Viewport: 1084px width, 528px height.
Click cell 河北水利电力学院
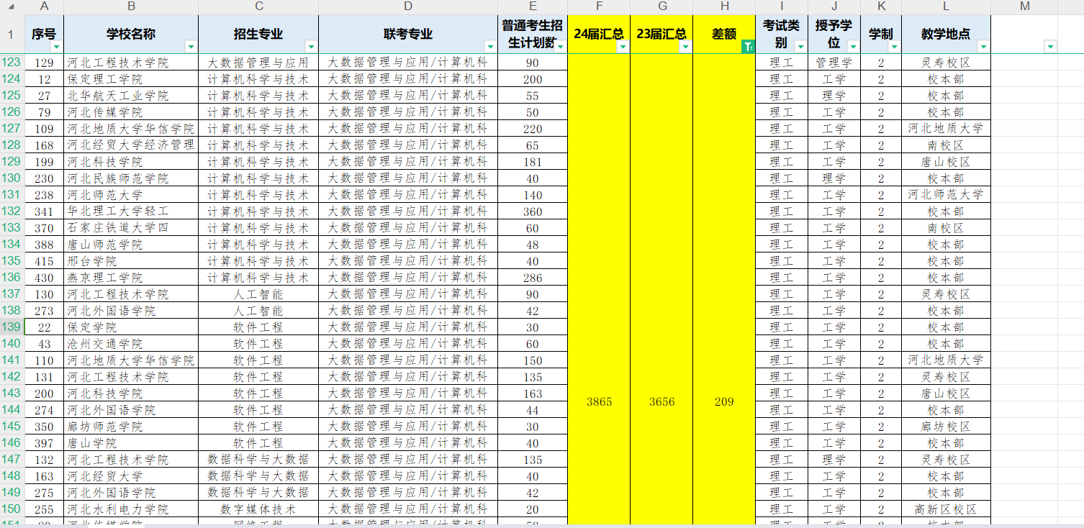(131, 509)
